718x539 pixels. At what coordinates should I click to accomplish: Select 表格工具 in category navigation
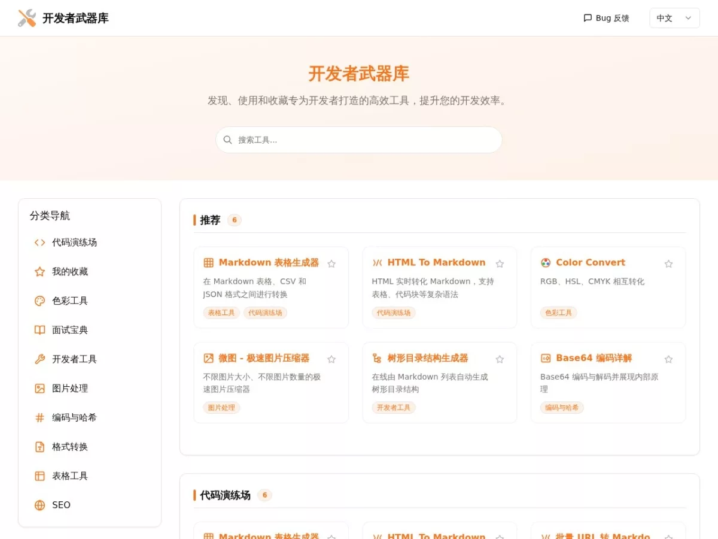(x=90, y=476)
